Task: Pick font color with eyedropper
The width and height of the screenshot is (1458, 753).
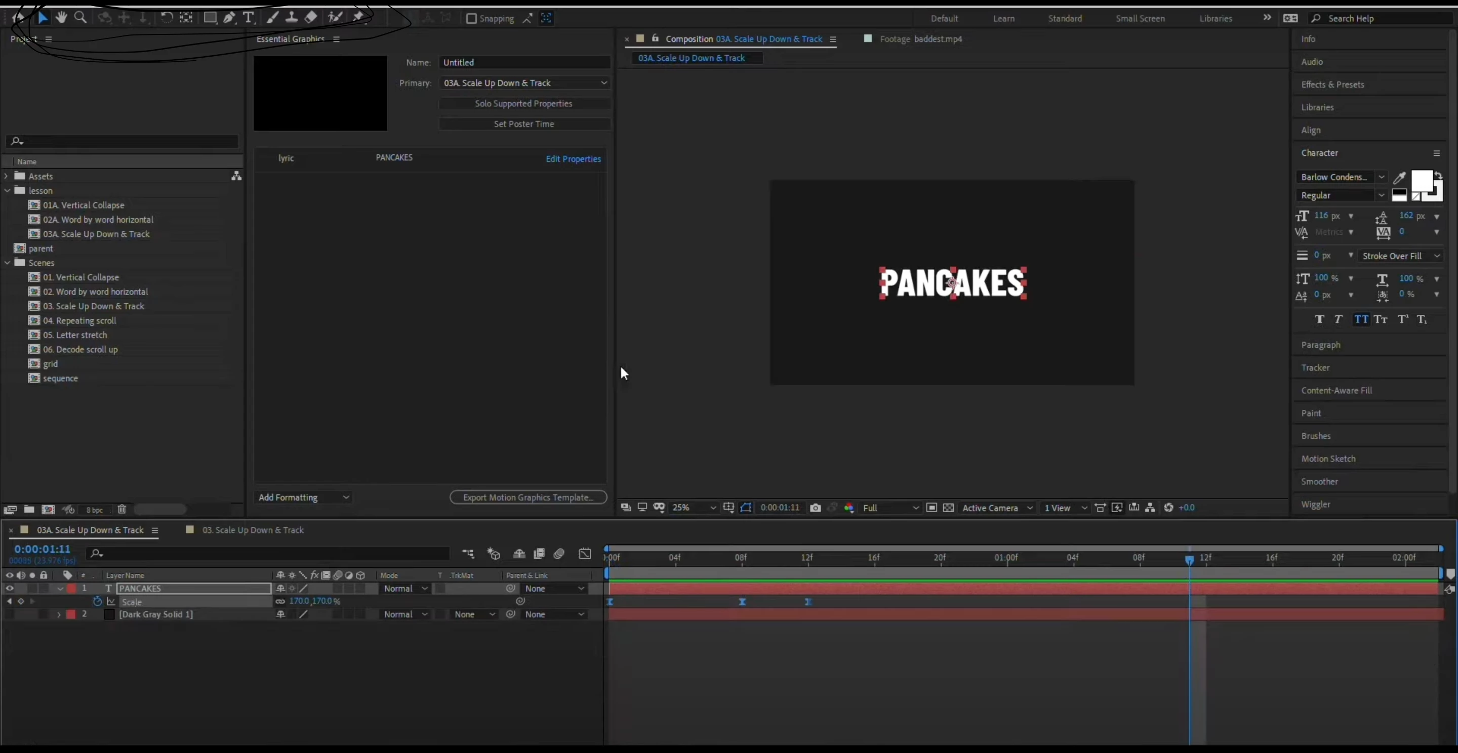Action: click(x=1399, y=178)
